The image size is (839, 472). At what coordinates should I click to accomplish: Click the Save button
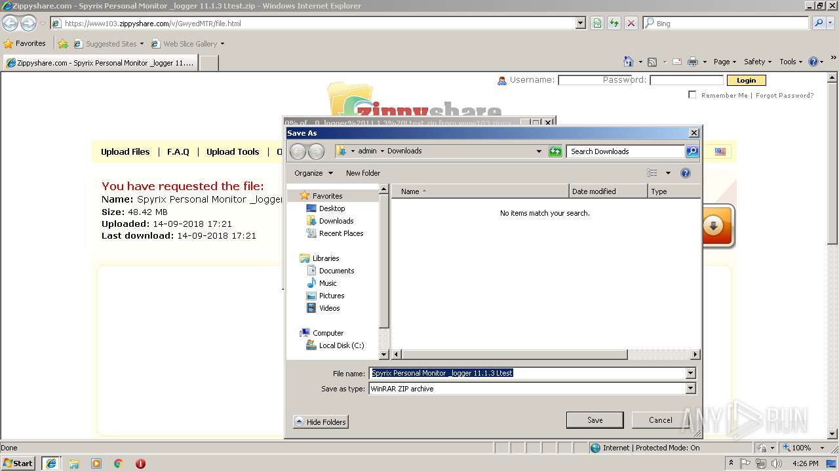[595, 420]
